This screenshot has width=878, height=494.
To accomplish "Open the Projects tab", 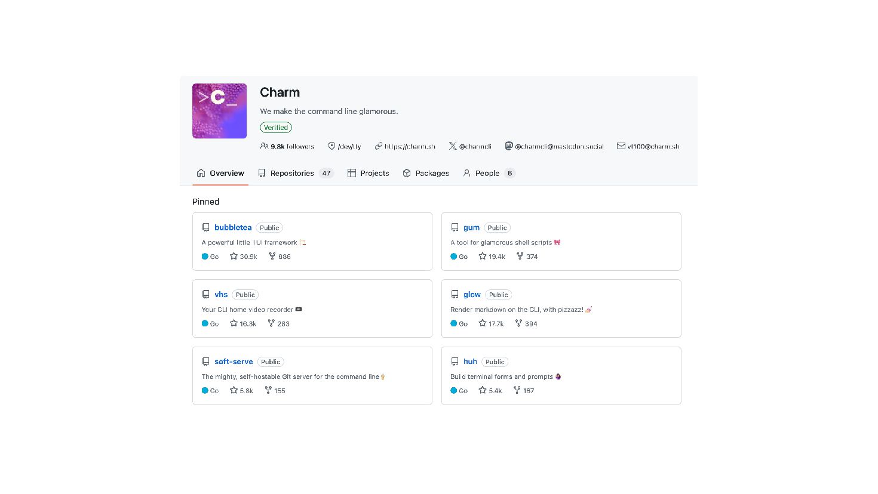I will 368,173.
